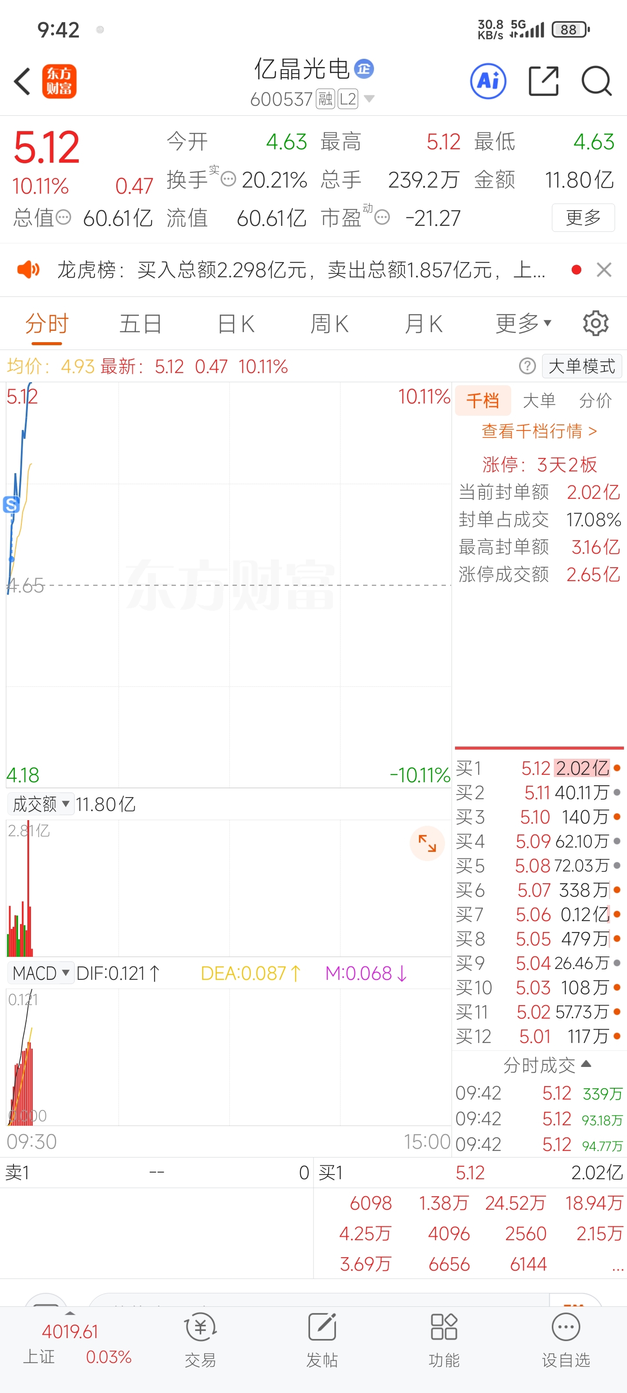Viewport: 627px width, 1393px height.
Task: Toggle 大单模式 button
Action: [582, 366]
